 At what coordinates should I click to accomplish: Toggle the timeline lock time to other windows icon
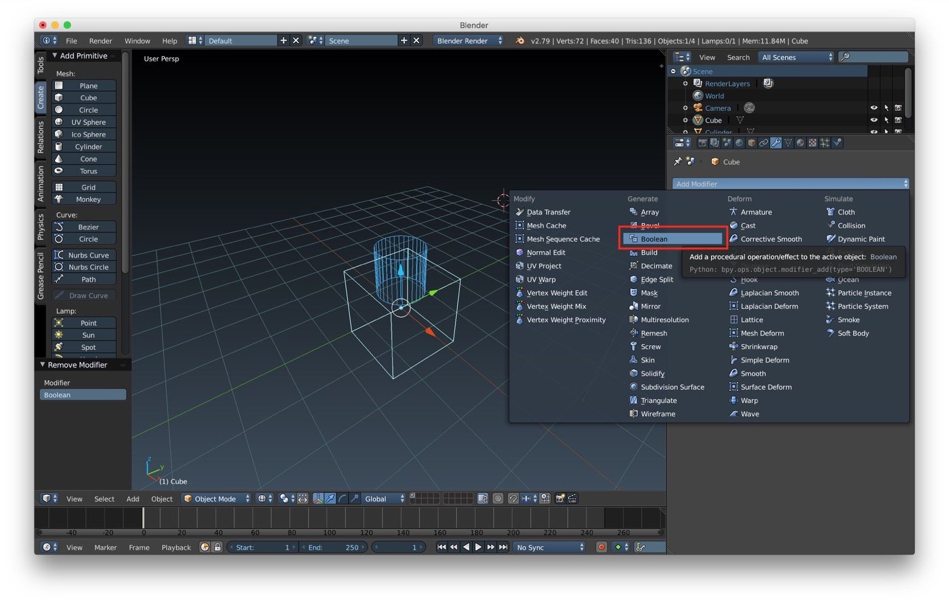click(218, 547)
